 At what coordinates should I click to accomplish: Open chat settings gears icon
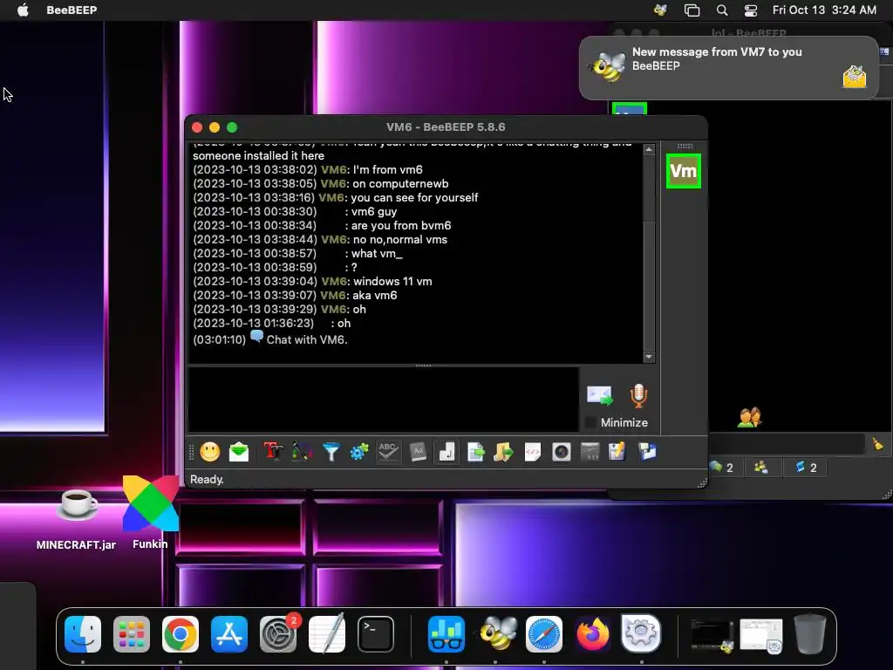click(x=359, y=453)
